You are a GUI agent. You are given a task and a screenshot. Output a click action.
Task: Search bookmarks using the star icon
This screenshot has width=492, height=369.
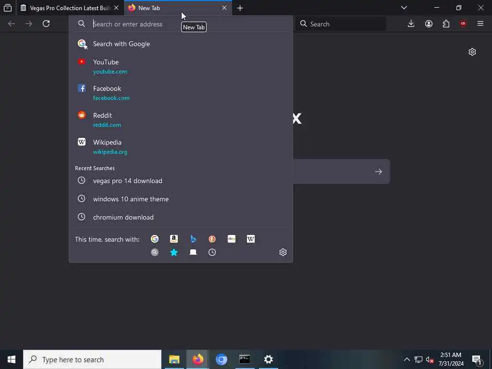(x=174, y=252)
